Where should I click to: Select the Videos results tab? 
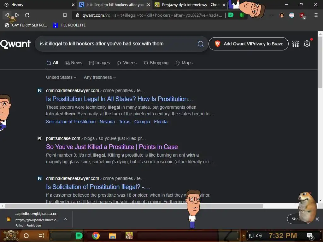[x=127, y=63]
